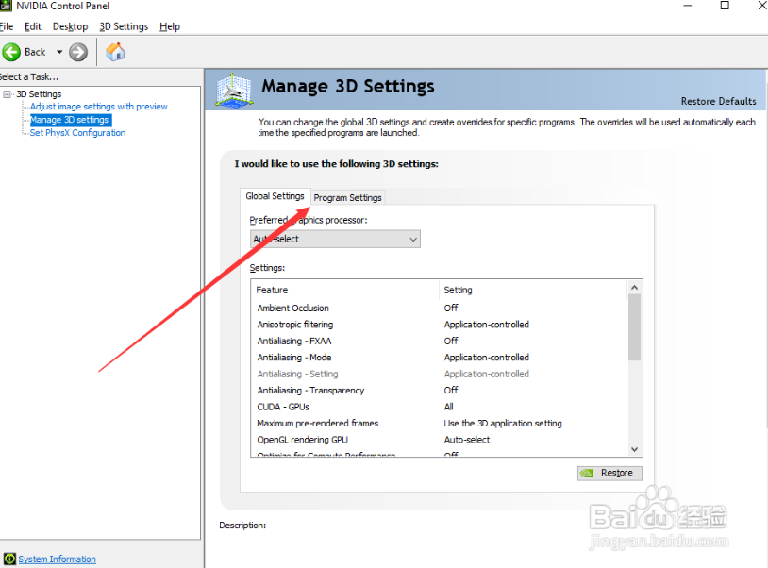Viewport: 768px width, 568px height.
Task: Click Restore Defaults link
Action: (718, 101)
